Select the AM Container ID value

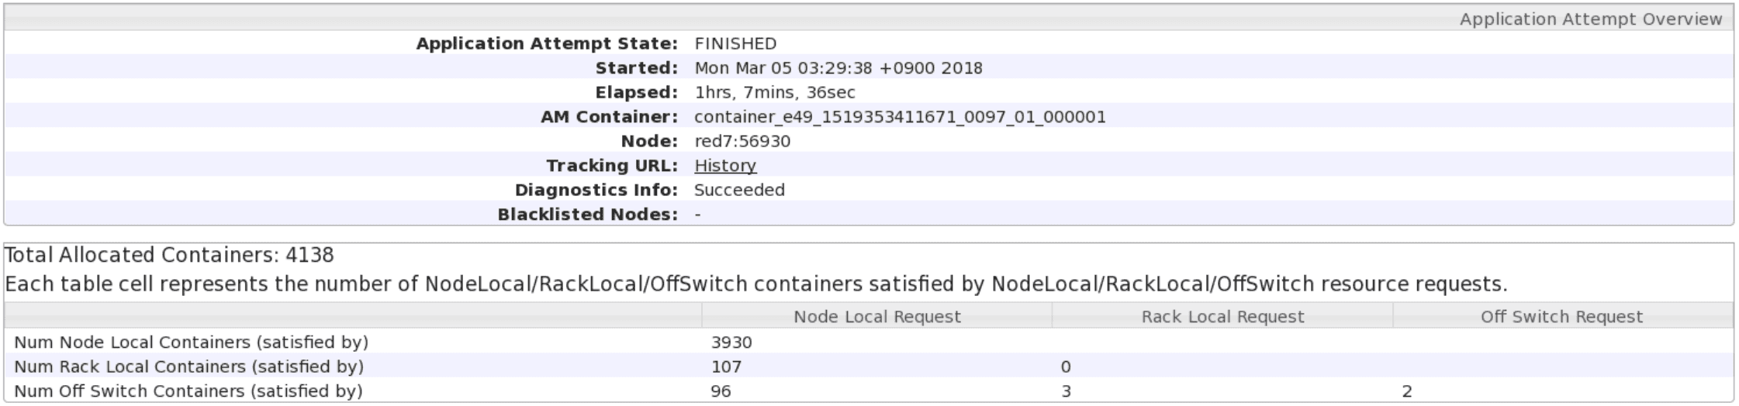click(x=900, y=116)
